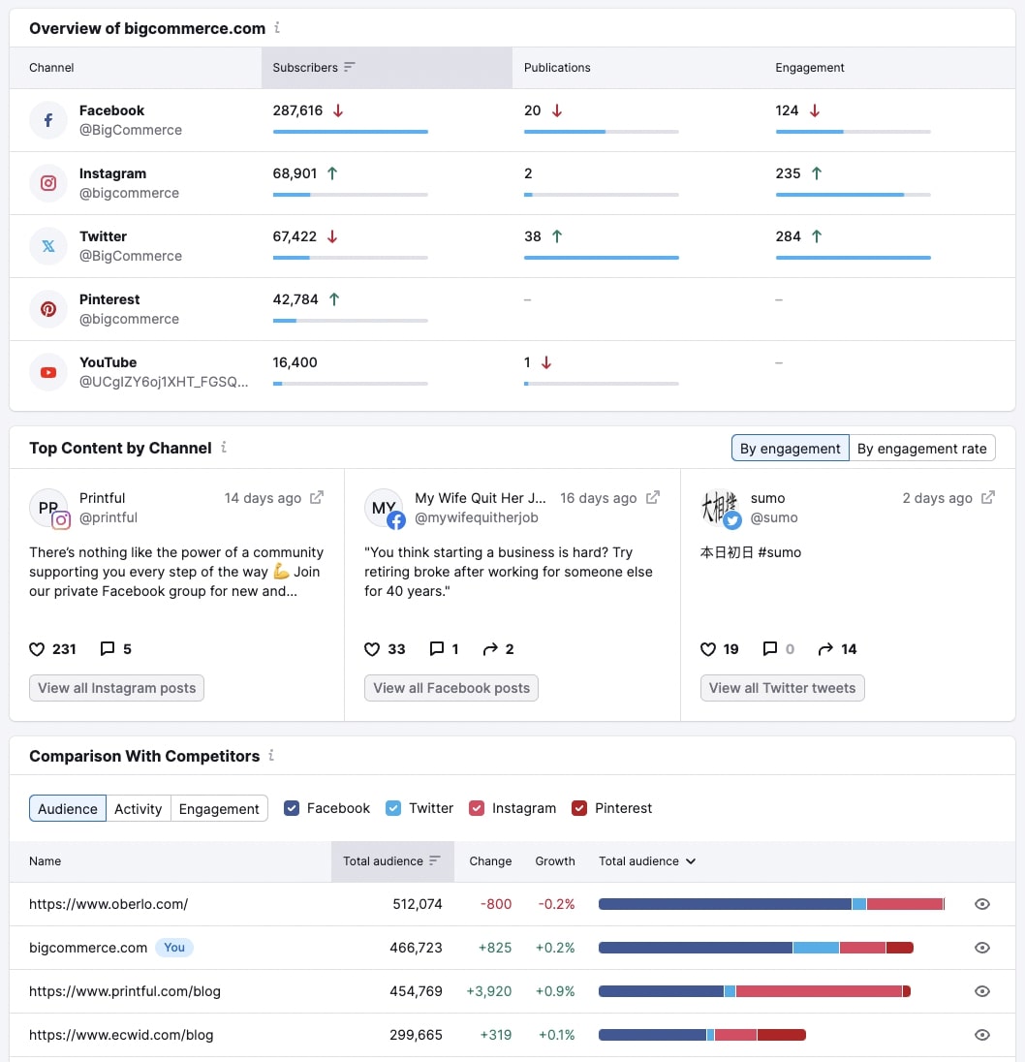Click the View all Facebook posts button
Image resolution: width=1025 pixels, height=1062 pixels.
(x=451, y=688)
